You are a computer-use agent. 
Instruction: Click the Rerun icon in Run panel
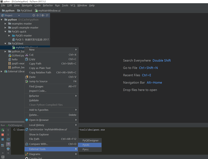click(3, 130)
